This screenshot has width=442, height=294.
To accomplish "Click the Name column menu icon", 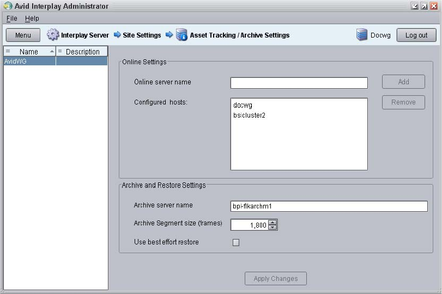I will [8, 51].
